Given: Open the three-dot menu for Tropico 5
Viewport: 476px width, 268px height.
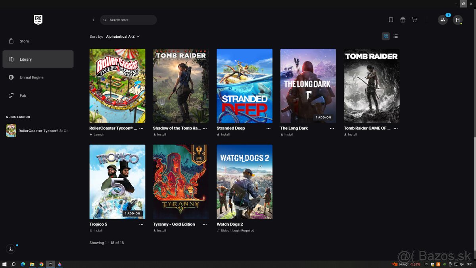Looking at the screenshot, I should [x=141, y=224].
